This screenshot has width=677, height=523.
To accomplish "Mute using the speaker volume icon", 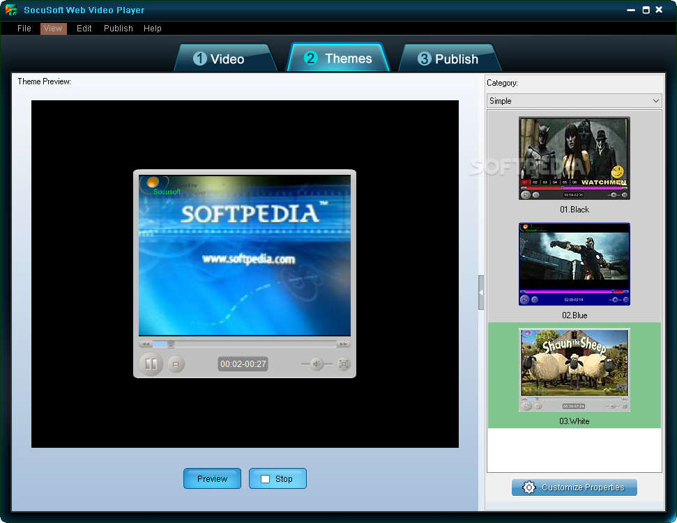I will (317, 364).
